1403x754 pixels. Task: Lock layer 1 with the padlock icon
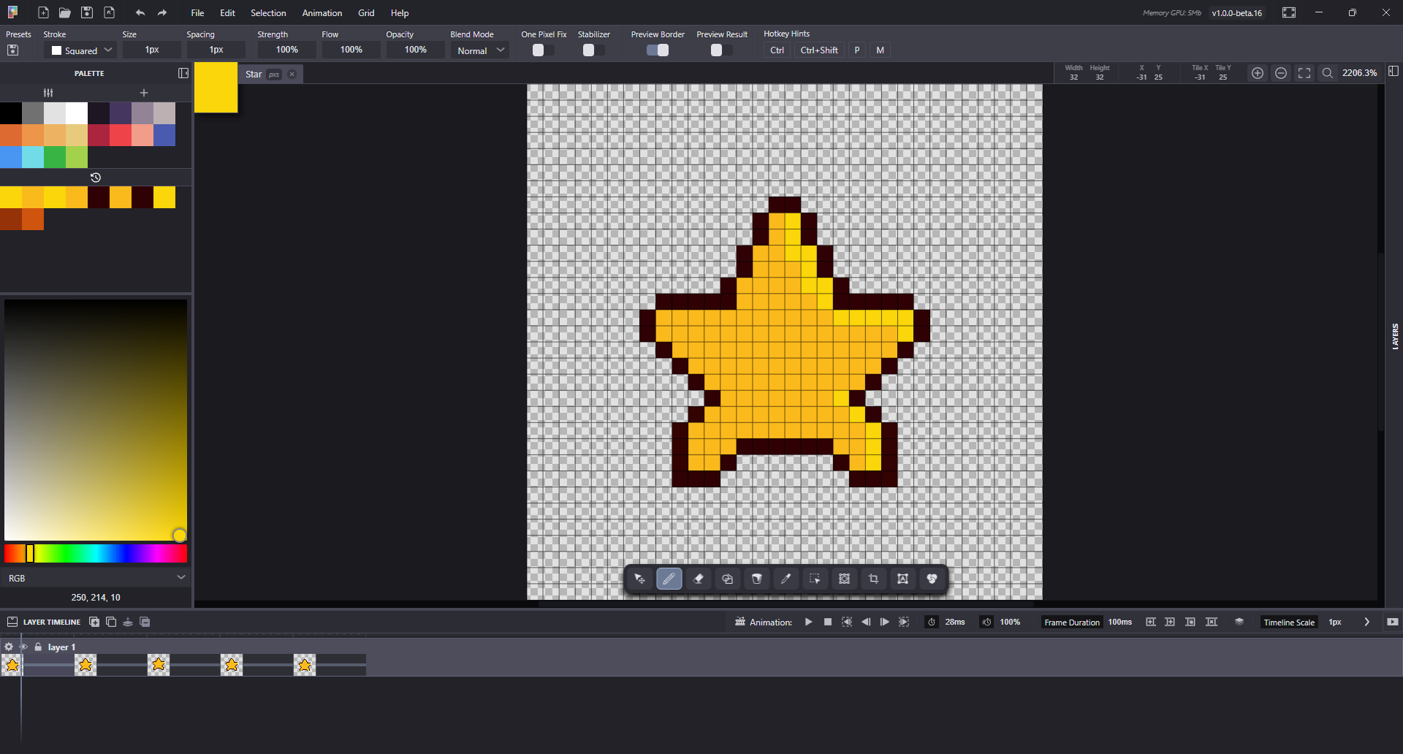pyautogui.click(x=38, y=647)
